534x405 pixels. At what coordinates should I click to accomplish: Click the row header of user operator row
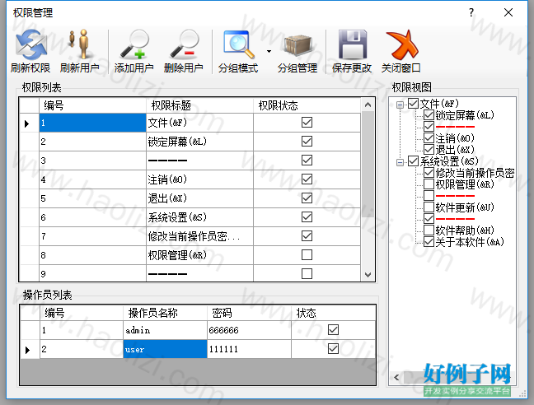pyautogui.click(x=30, y=349)
